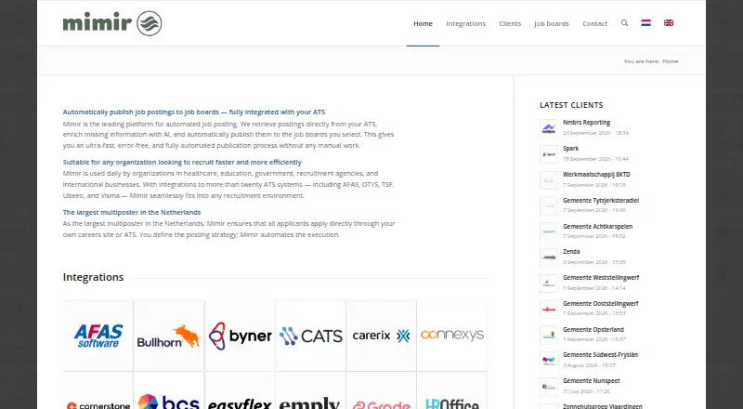Click the Gemeente Achtkarspelen thumbnail
Screen dimensions: 743x409
pyautogui.click(x=549, y=232)
